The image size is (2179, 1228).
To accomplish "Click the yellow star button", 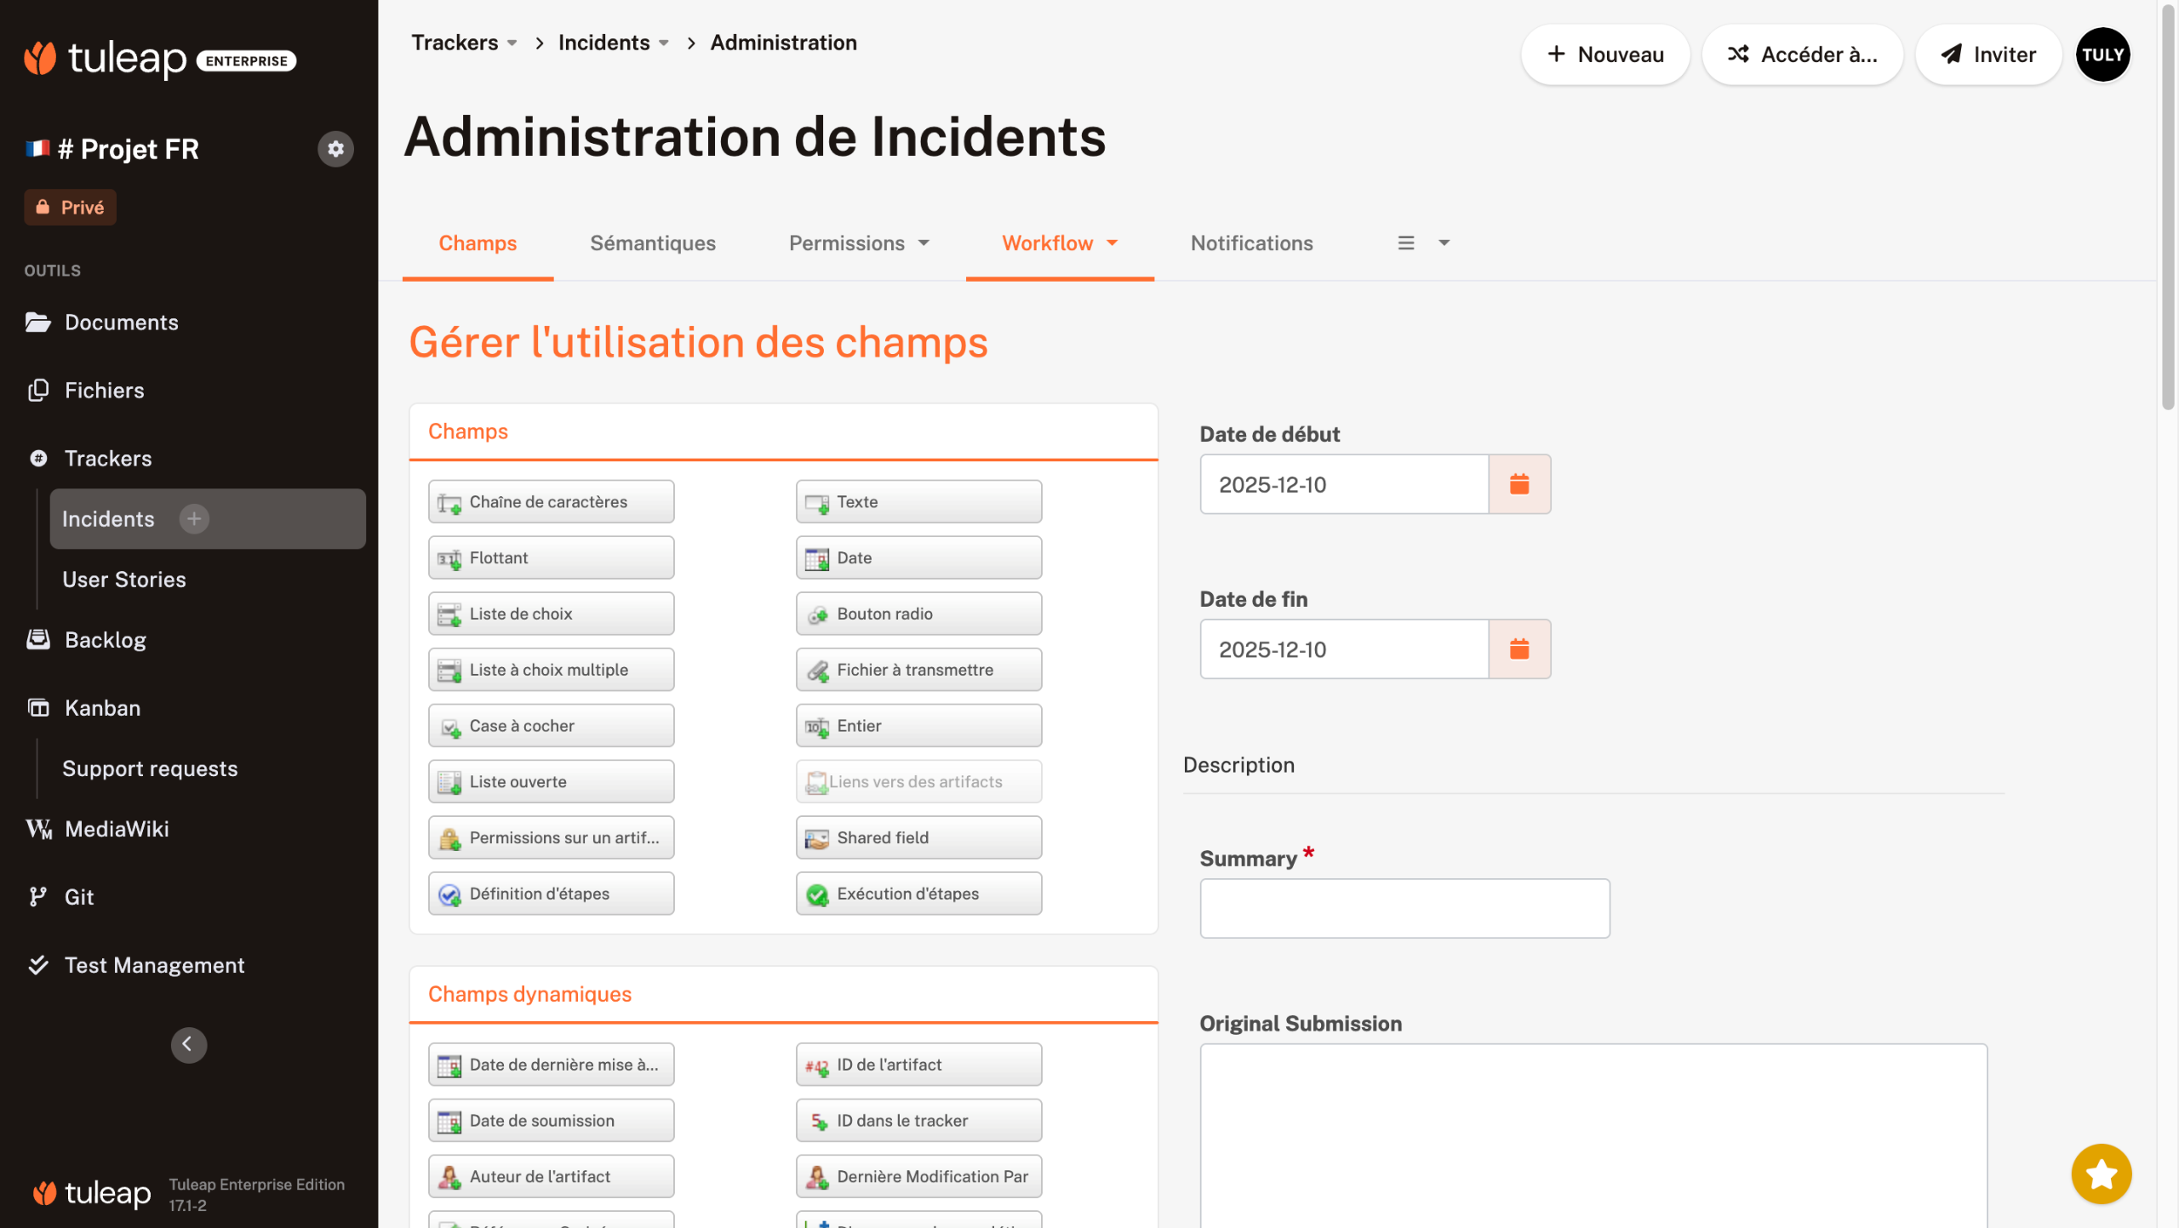I will point(2101,1174).
